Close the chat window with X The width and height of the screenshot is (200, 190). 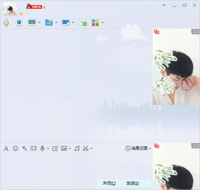coord(194,5)
